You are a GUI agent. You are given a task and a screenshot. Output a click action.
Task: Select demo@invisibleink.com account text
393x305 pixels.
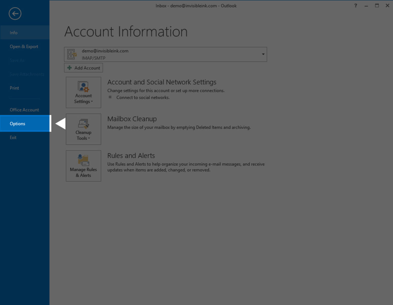coord(105,51)
